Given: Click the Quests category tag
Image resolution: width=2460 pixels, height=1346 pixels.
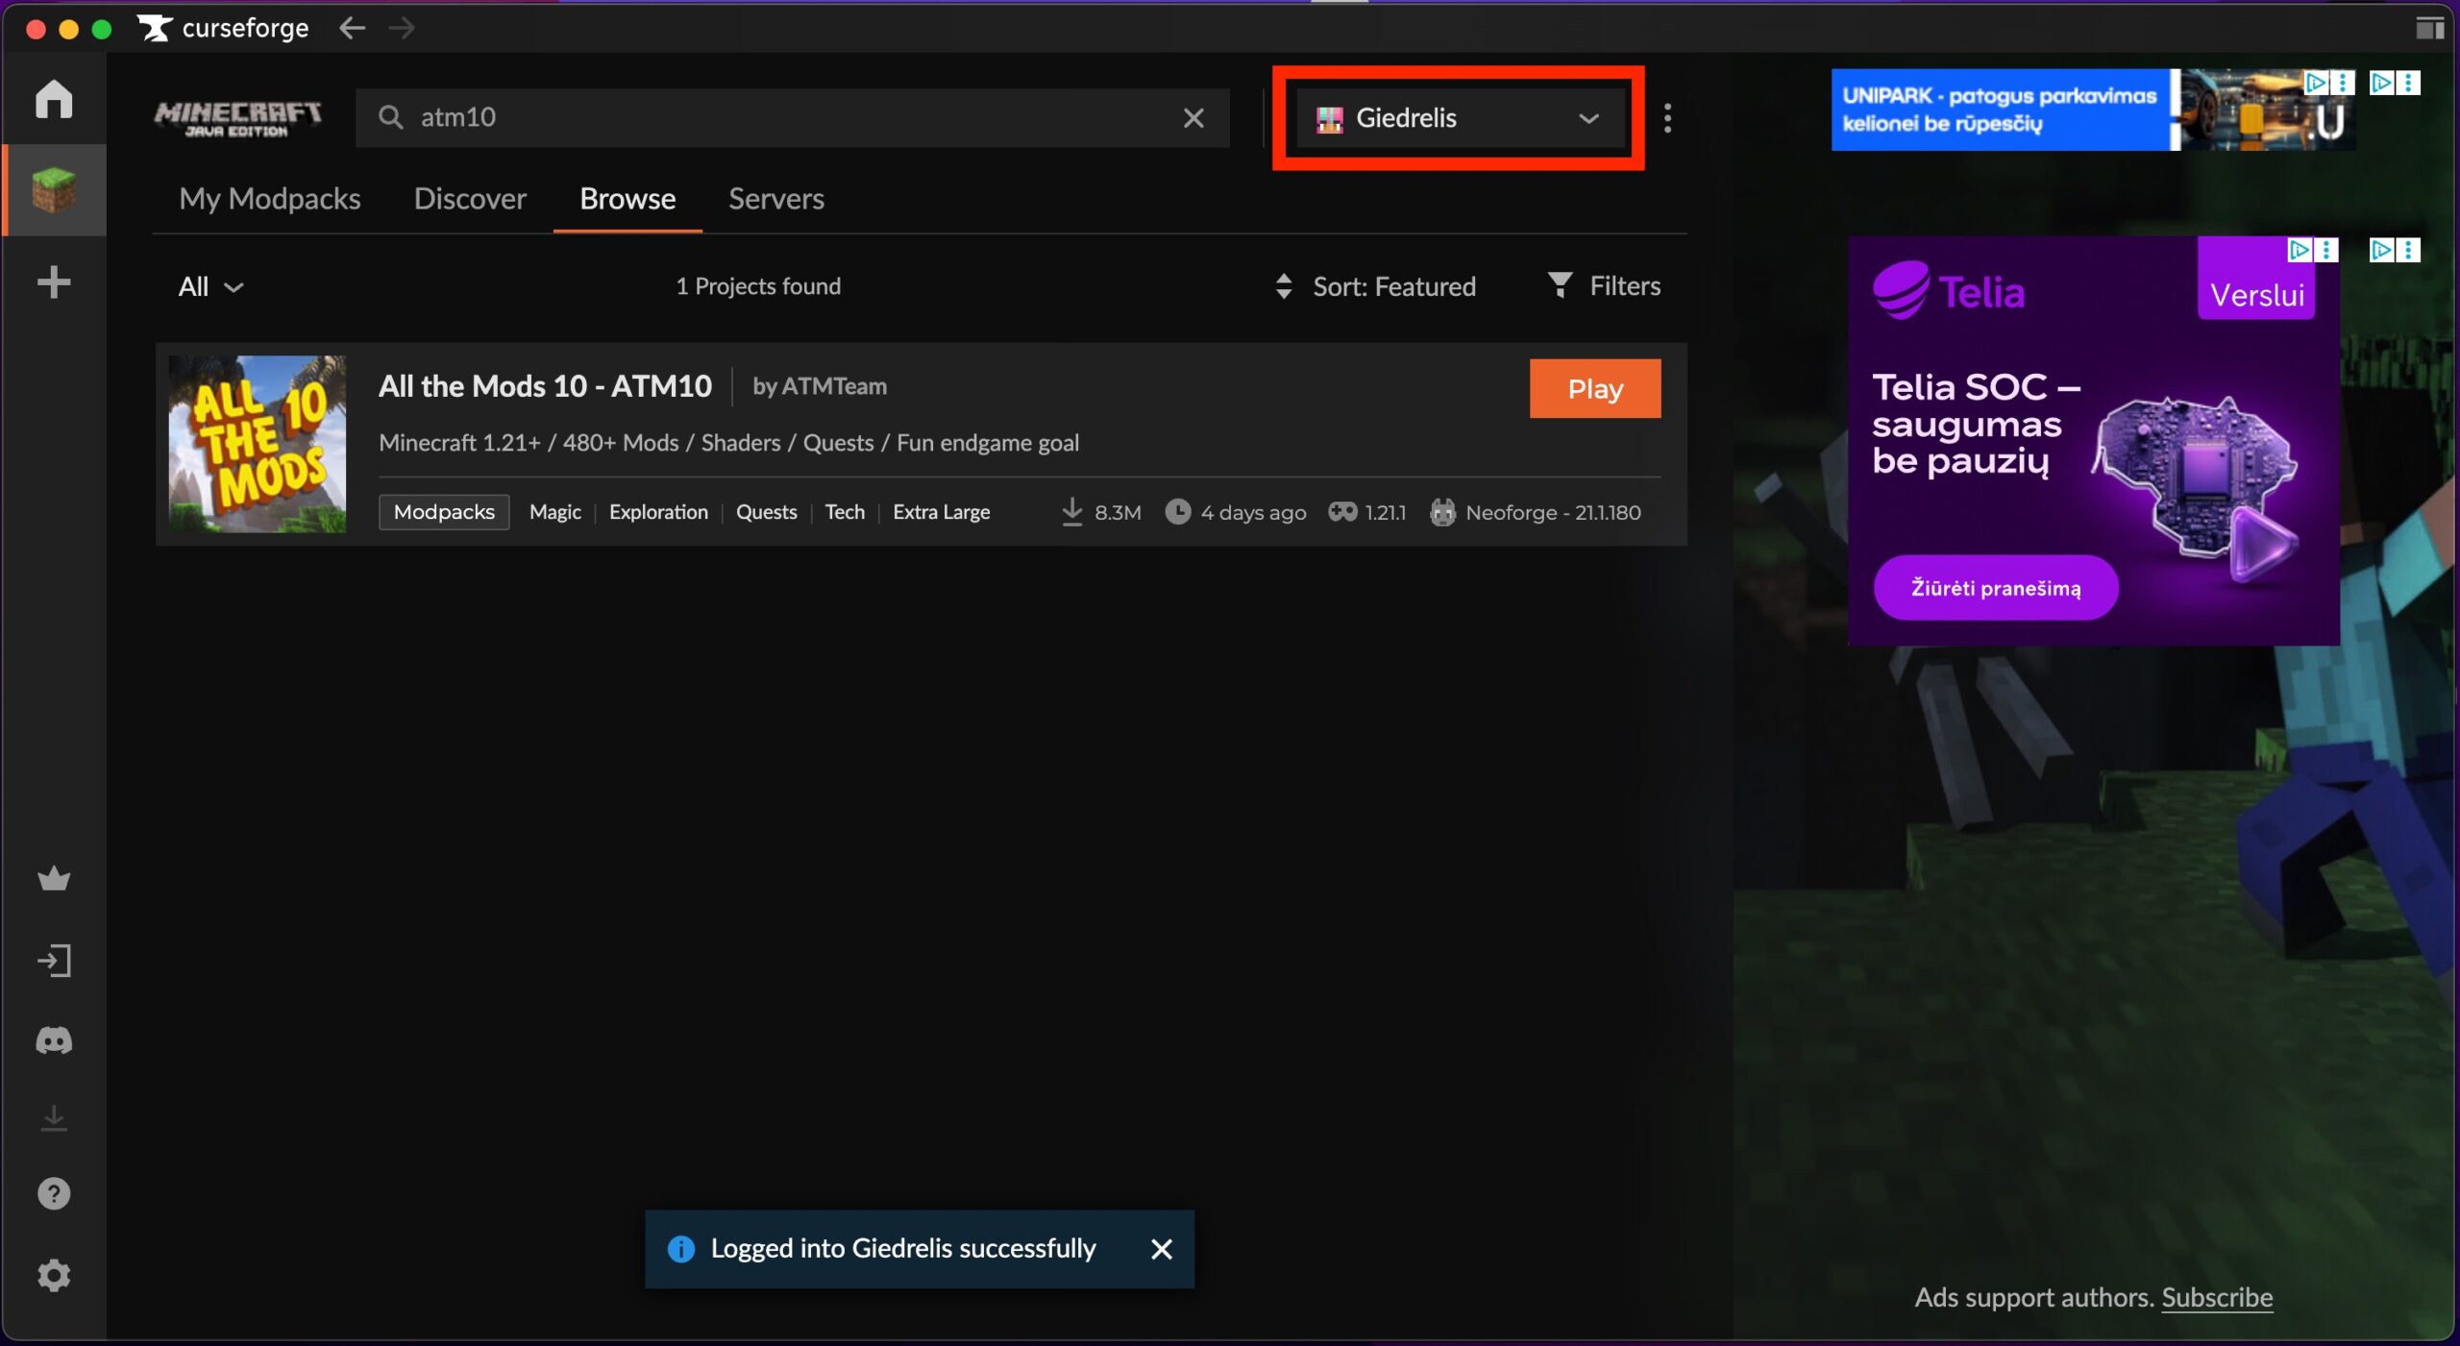Looking at the screenshot, I should click(767, 511).
